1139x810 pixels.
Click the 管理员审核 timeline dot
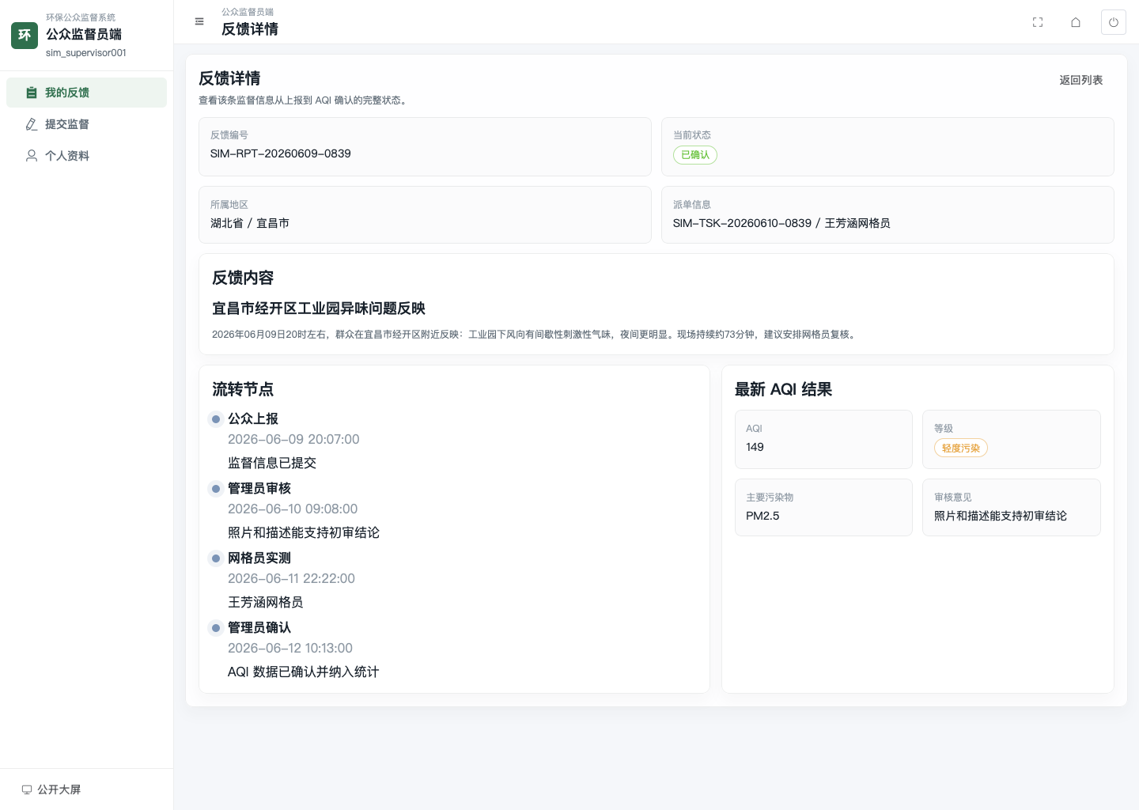(216, 489)
